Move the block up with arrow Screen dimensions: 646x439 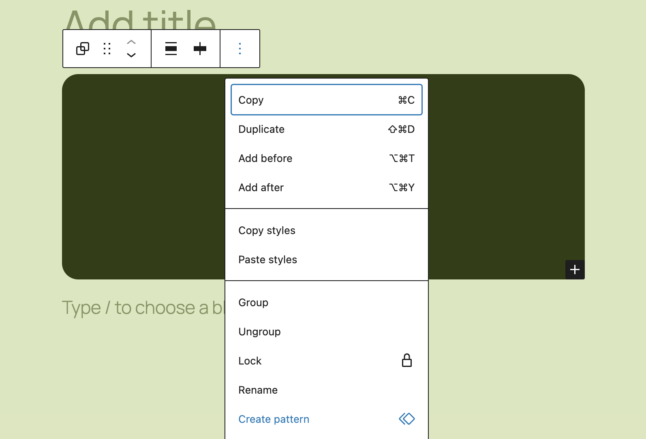click(131, 42)
